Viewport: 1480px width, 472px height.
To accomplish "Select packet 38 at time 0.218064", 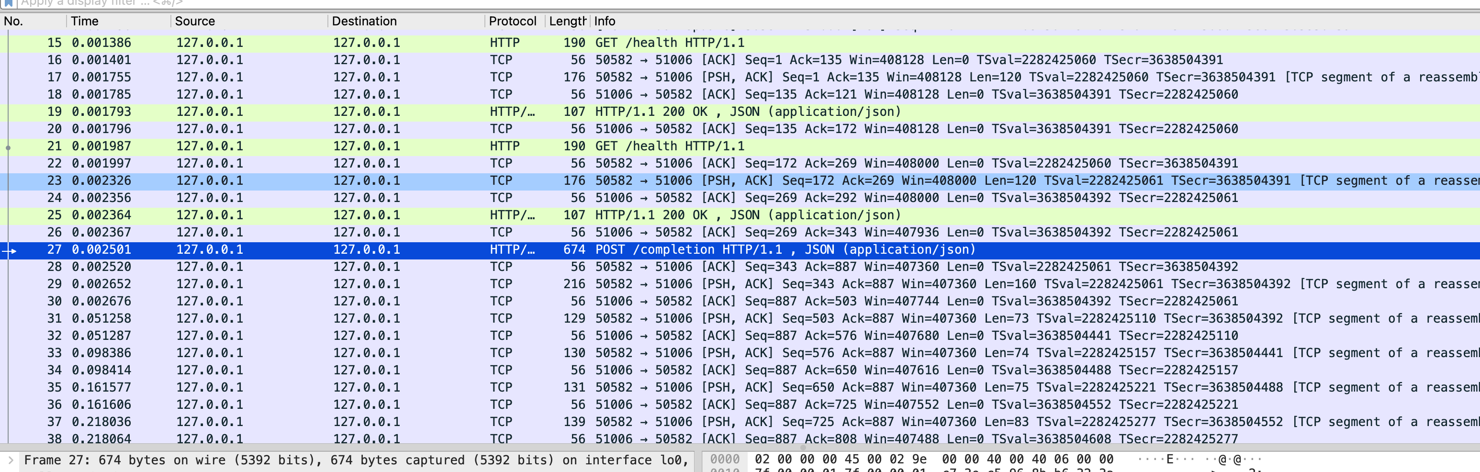I will [740, 438].
